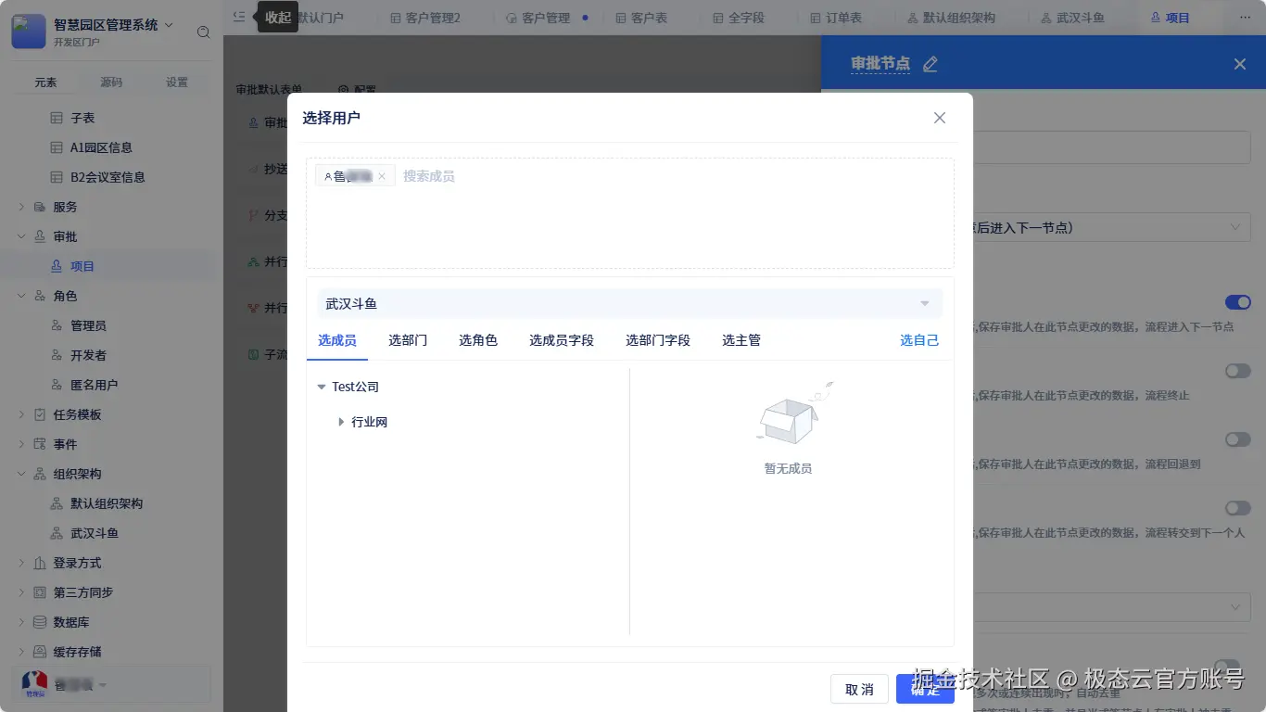Open the 武汉斗鱼 organization dropdown
The height and width of the screenshot is (712, 1266).
(x=629, y=304)
